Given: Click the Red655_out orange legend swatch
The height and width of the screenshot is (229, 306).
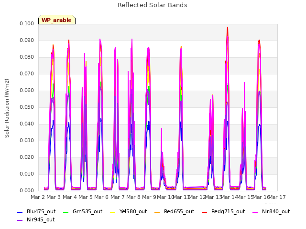Looking at the screenshot, I should [157, 212].
